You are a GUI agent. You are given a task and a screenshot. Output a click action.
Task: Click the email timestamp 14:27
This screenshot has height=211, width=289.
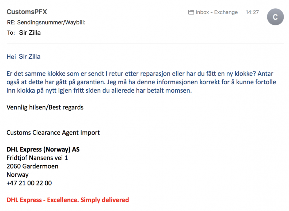click(x=252, y=12)
